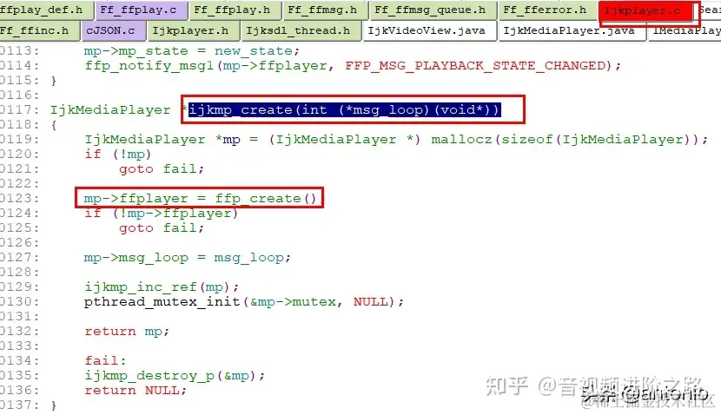Select the highlighted Ijkplayer.c tab
This screenshot has width=721, height=415.
tap(645, 11)
